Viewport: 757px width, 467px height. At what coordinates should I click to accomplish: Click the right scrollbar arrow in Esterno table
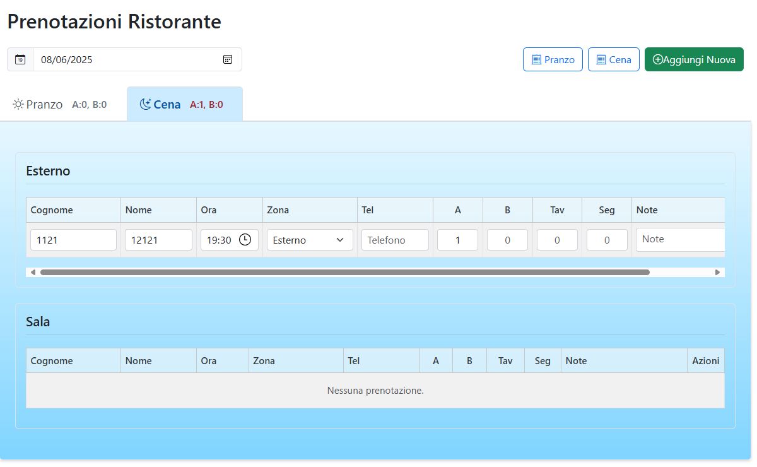tap(717, 273)
